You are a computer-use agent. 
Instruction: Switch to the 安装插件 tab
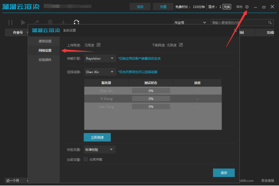coord(45,59)
